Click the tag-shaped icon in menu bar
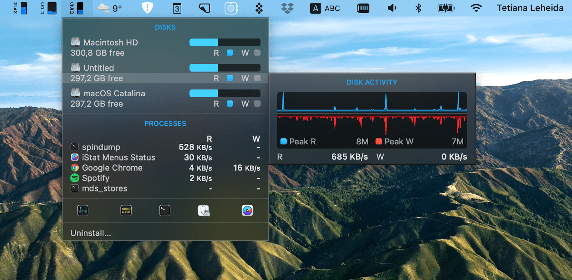 [x=204, y=8]
